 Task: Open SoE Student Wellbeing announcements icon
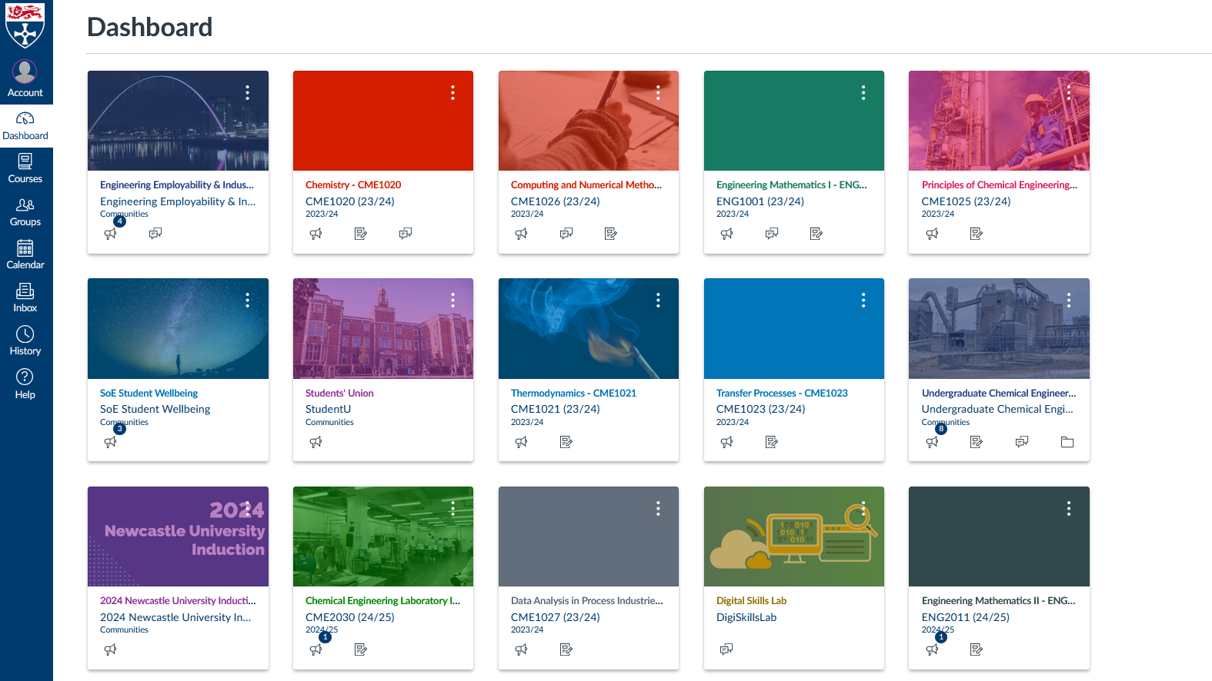(x=111, y=442)
